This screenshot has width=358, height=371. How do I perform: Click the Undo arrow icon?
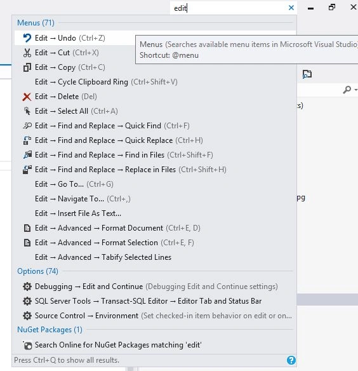pyautogui.click(x=27, y=38)
